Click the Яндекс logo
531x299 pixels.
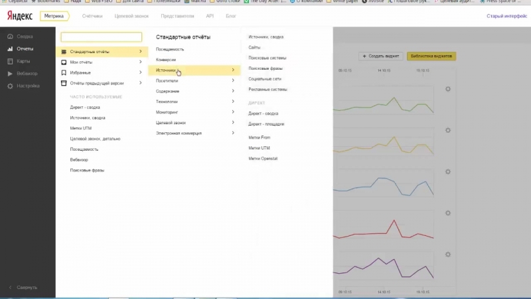click(x=20, y=16)
